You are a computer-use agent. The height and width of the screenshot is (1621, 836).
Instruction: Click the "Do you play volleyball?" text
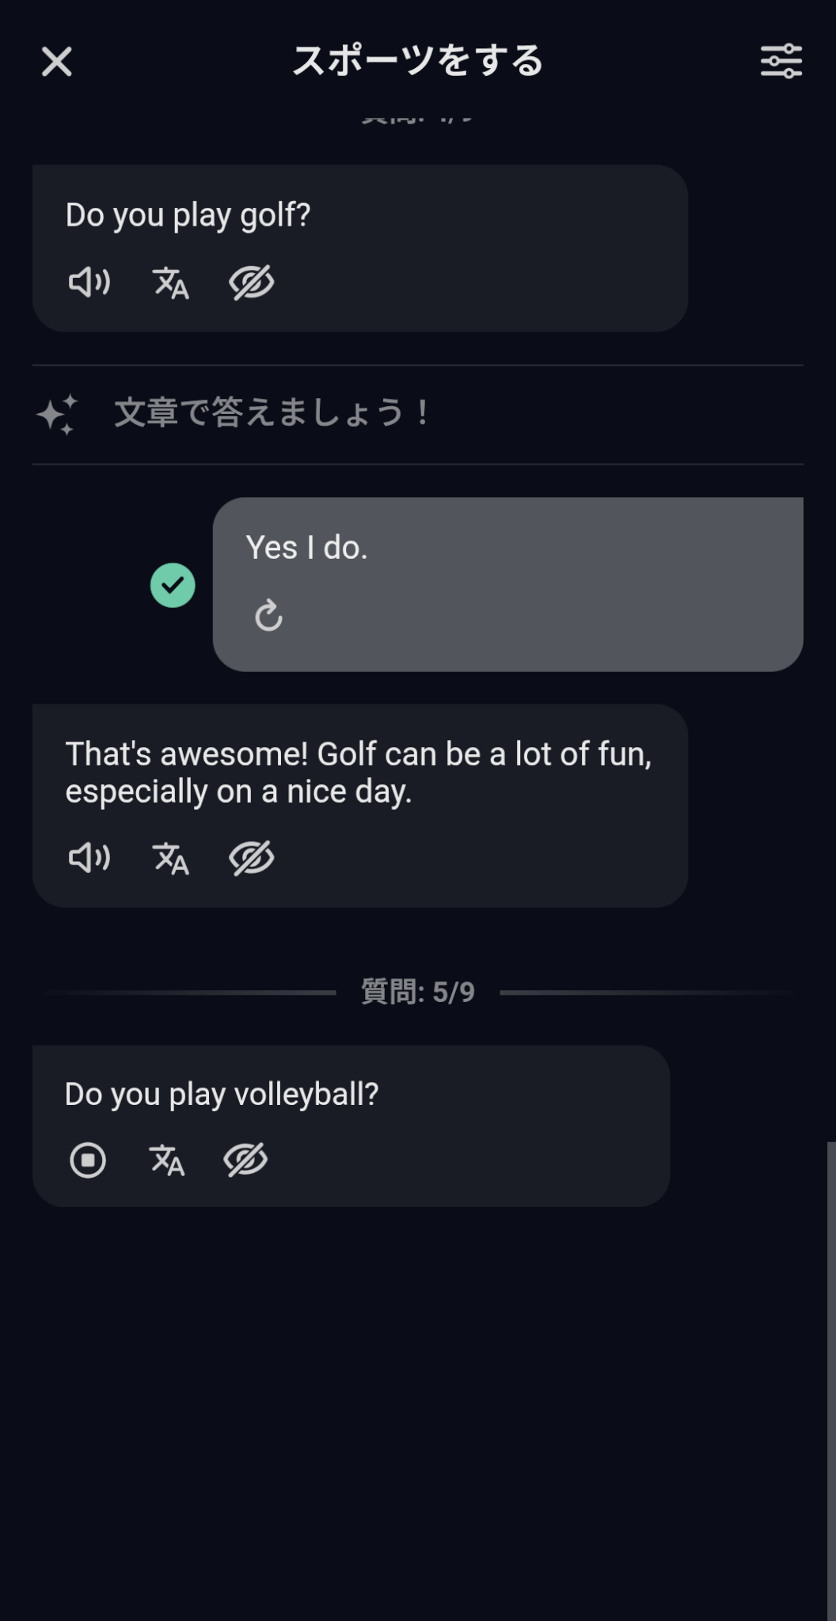(x=222, y=1094)
